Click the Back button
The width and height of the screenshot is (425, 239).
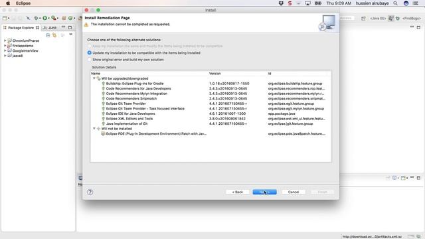tap(238, 192)
